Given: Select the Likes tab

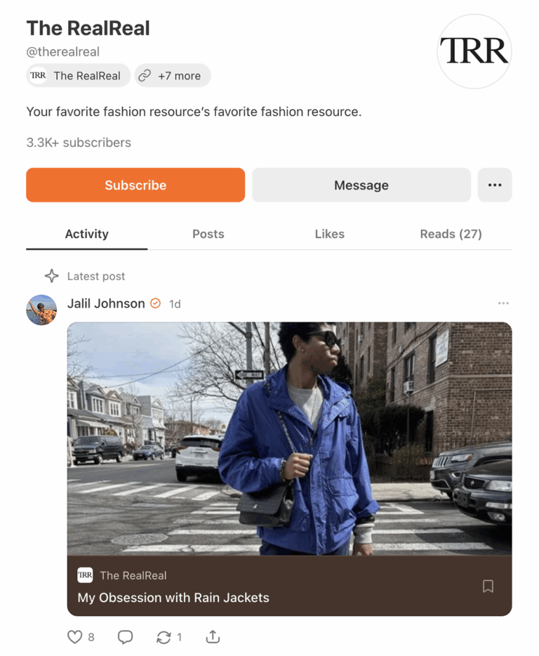Looking at the screenshot, I should click(329, 234).
